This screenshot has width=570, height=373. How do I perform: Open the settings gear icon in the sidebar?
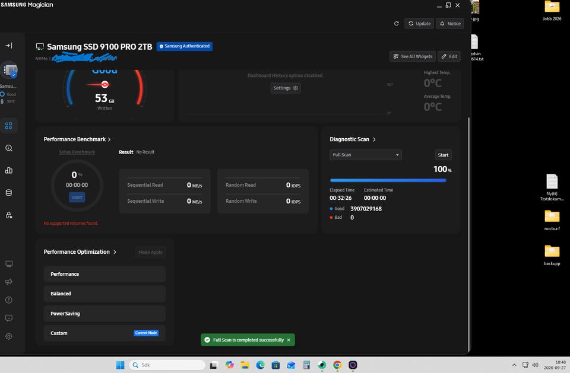click(x=9, y=336)
